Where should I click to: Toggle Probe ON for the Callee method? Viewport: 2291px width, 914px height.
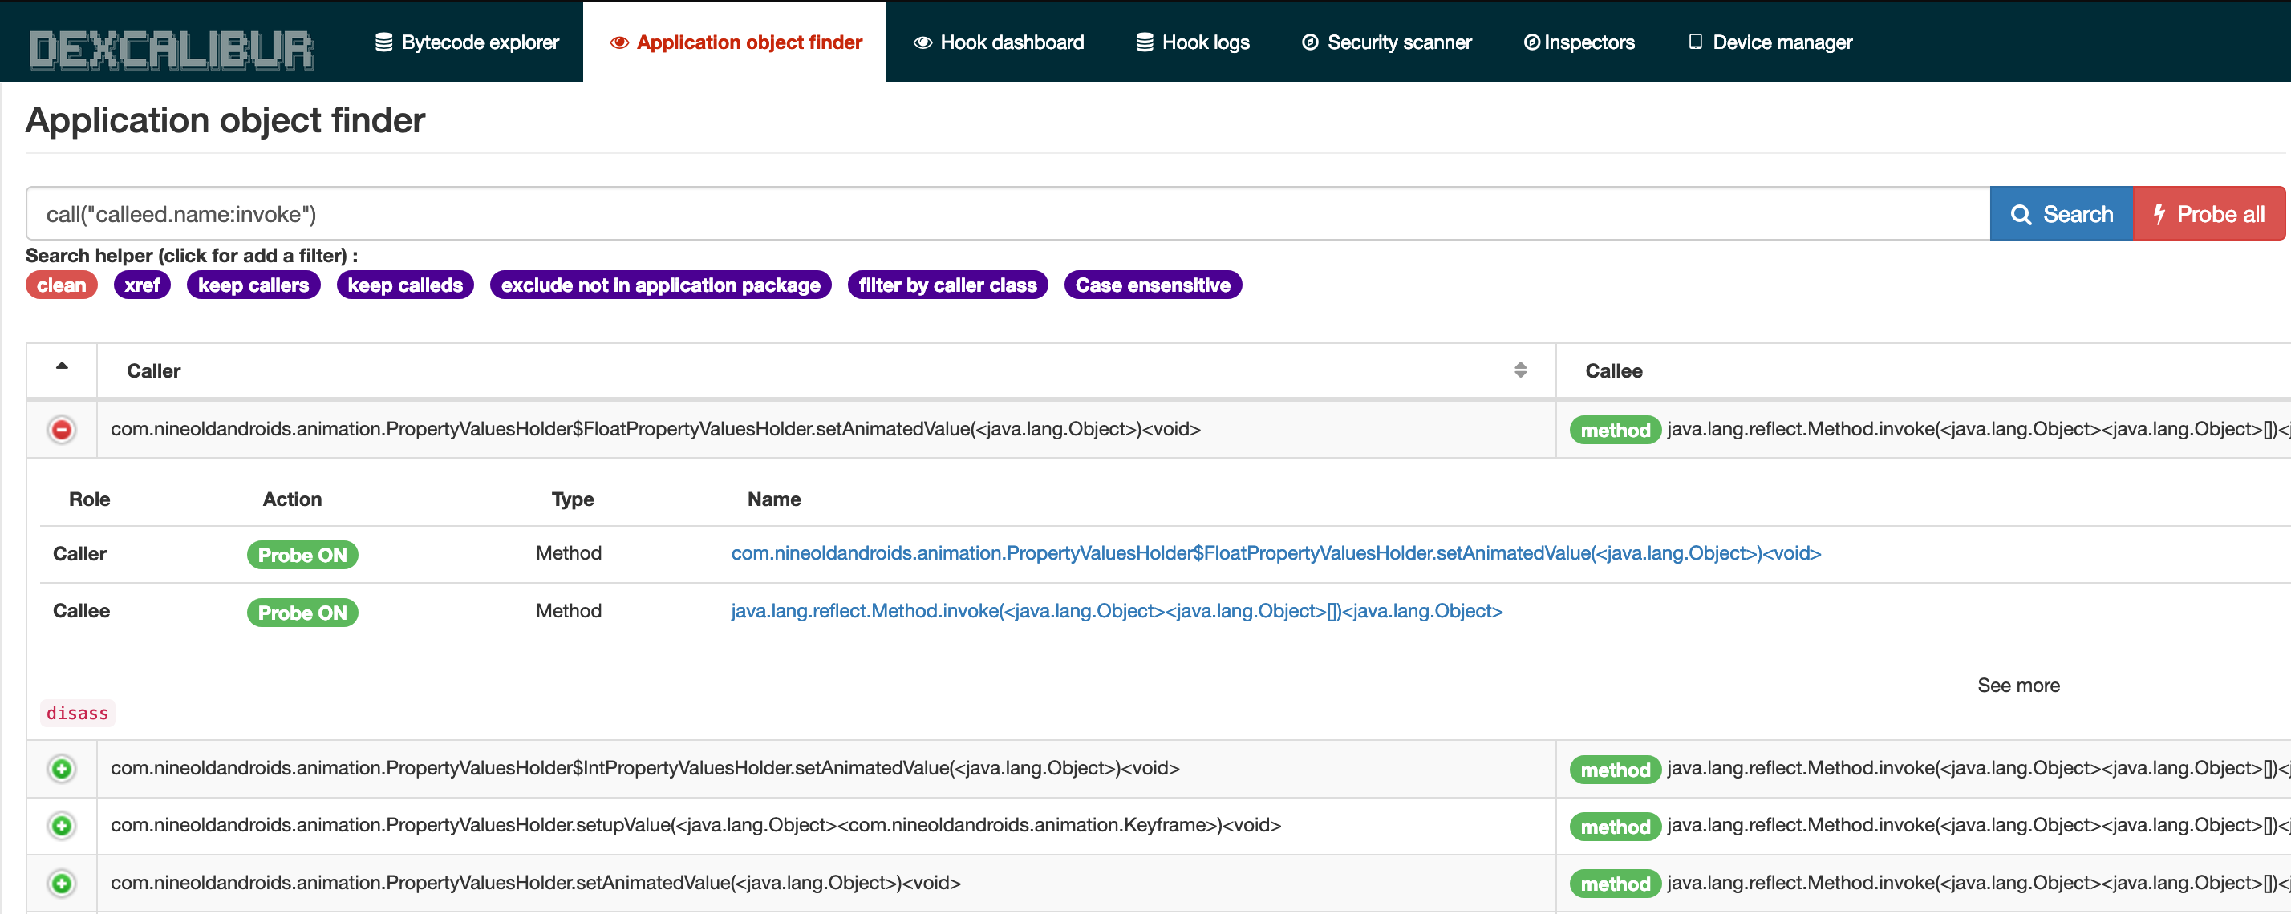pyautogui.click(x=302, y=613)
